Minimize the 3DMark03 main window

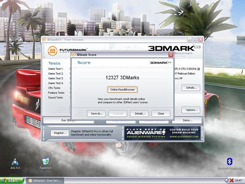pos(189,39)
